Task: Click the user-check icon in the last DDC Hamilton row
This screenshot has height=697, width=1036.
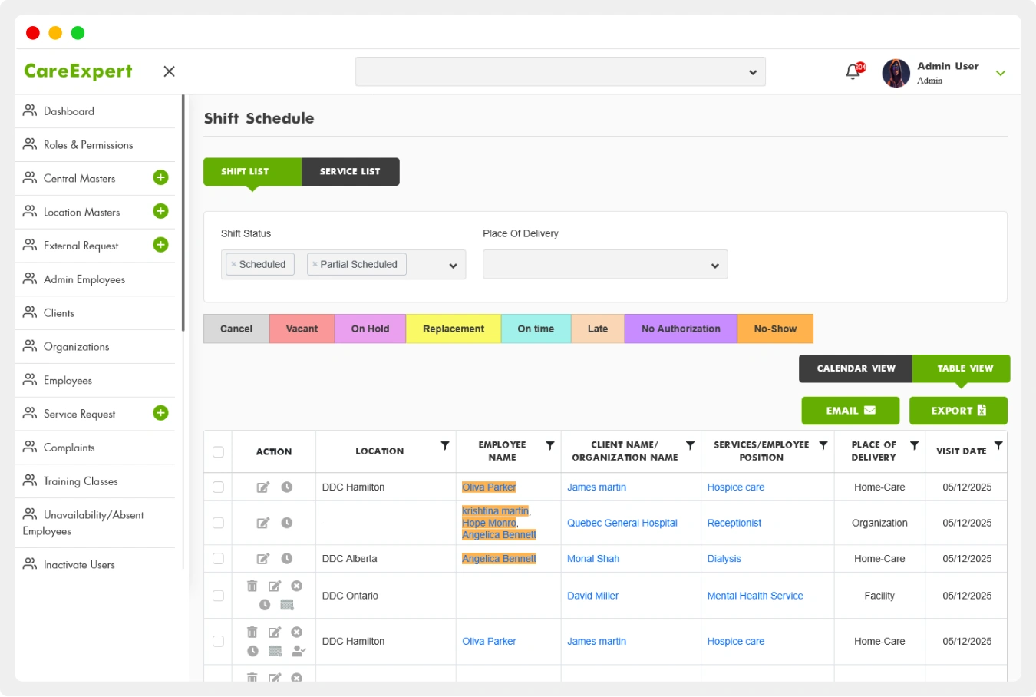Action: [x=299, y=651]
